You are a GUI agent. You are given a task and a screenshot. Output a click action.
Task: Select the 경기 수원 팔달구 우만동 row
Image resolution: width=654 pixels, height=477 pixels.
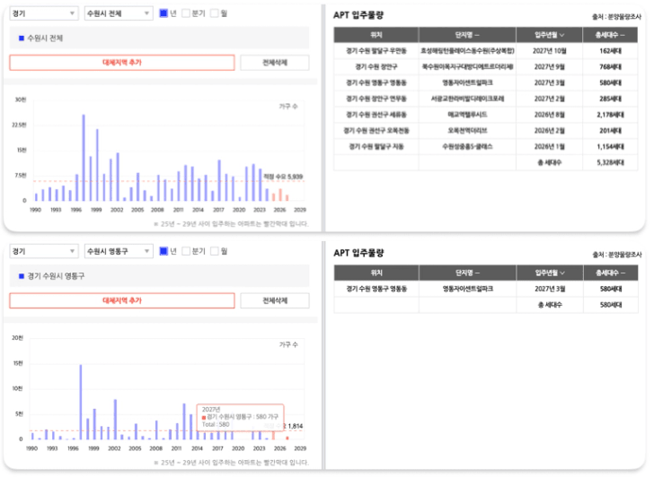(x=485, y=51)
